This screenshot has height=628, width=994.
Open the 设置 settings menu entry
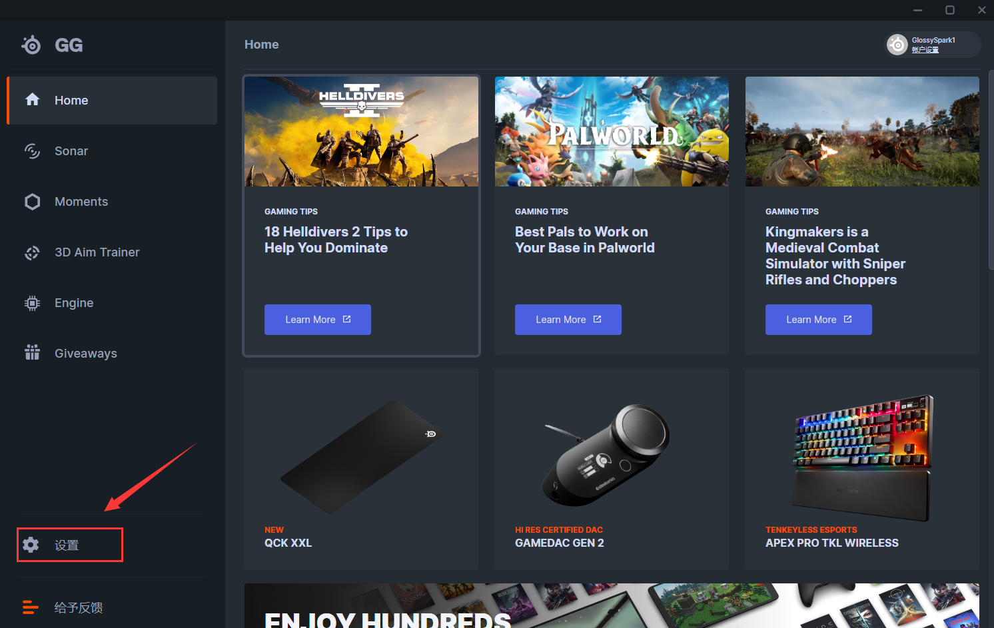pyautogui.click(x=70, y=545)
